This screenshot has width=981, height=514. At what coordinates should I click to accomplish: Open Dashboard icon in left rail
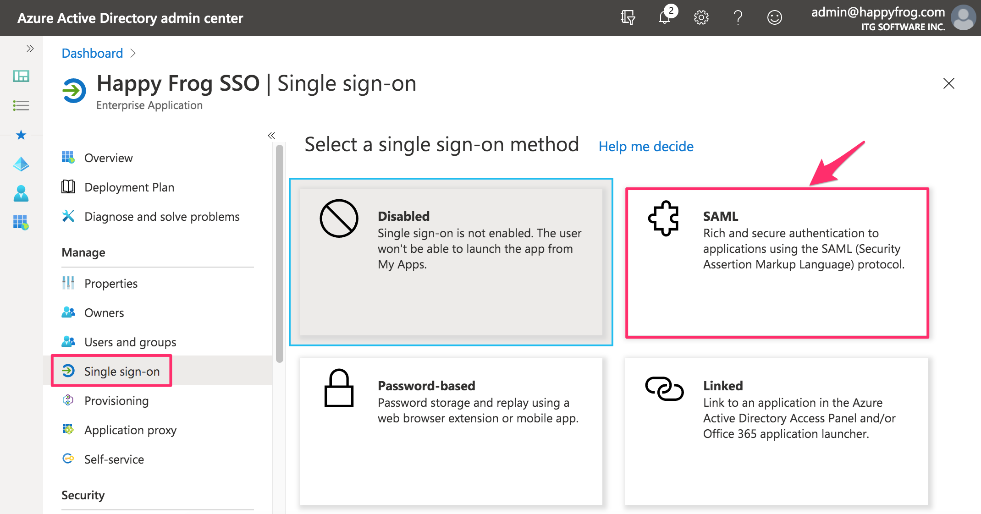pos(21,76)
